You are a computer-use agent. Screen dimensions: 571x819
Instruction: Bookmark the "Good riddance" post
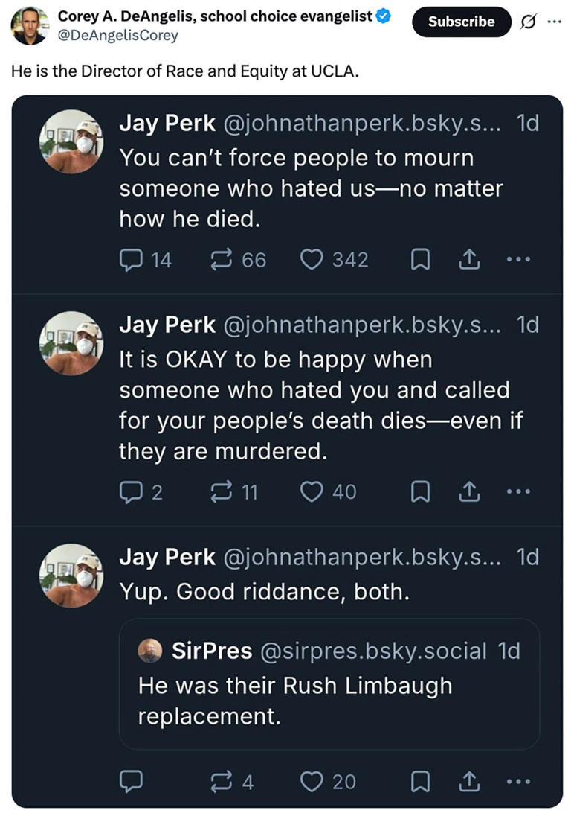click(x=420, y=782)
